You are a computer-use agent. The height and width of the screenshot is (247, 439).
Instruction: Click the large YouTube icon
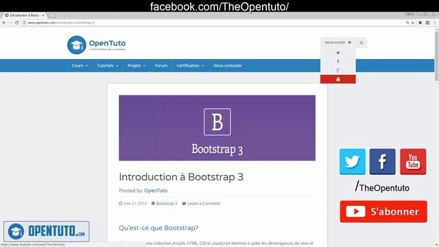(413, 162)
